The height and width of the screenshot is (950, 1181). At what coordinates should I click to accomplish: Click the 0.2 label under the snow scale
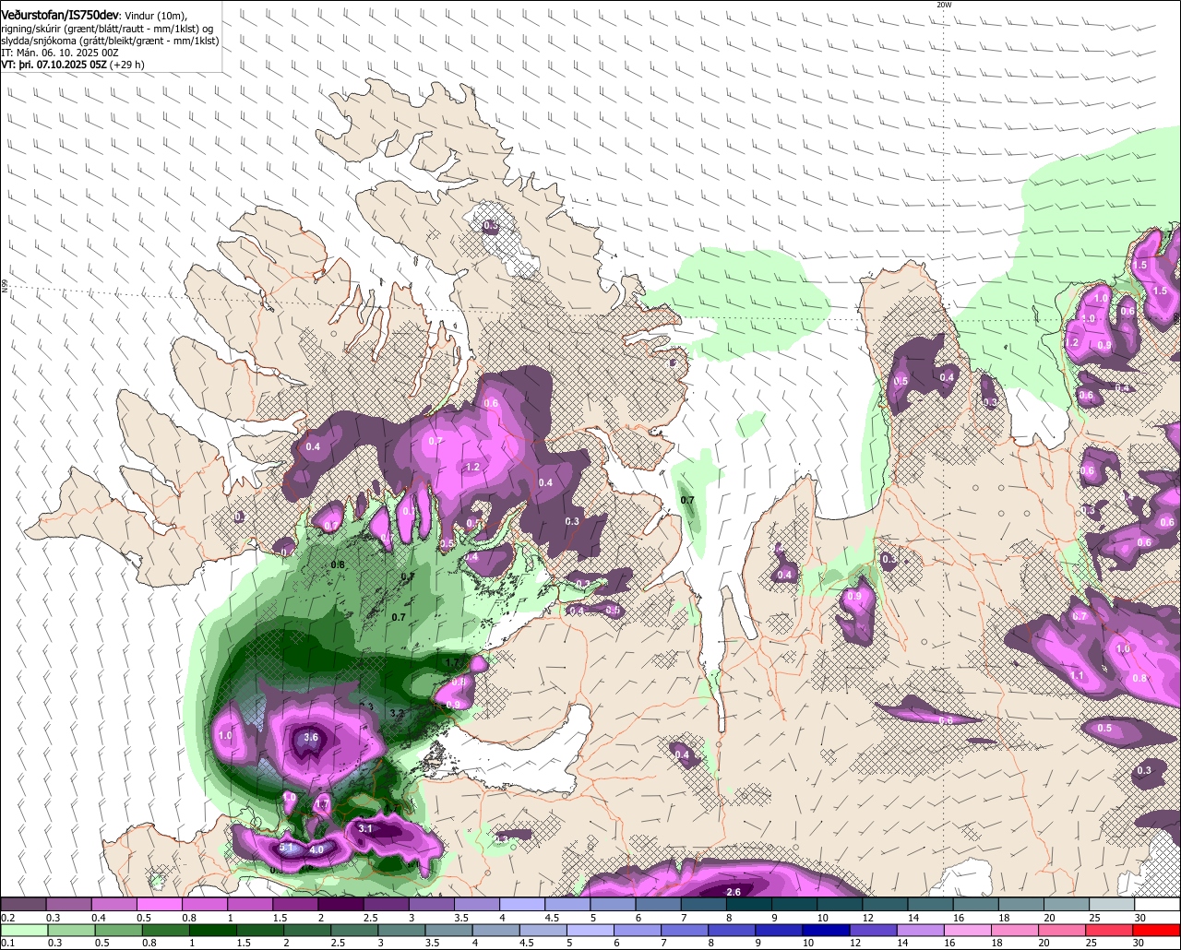tap(7, 919)
